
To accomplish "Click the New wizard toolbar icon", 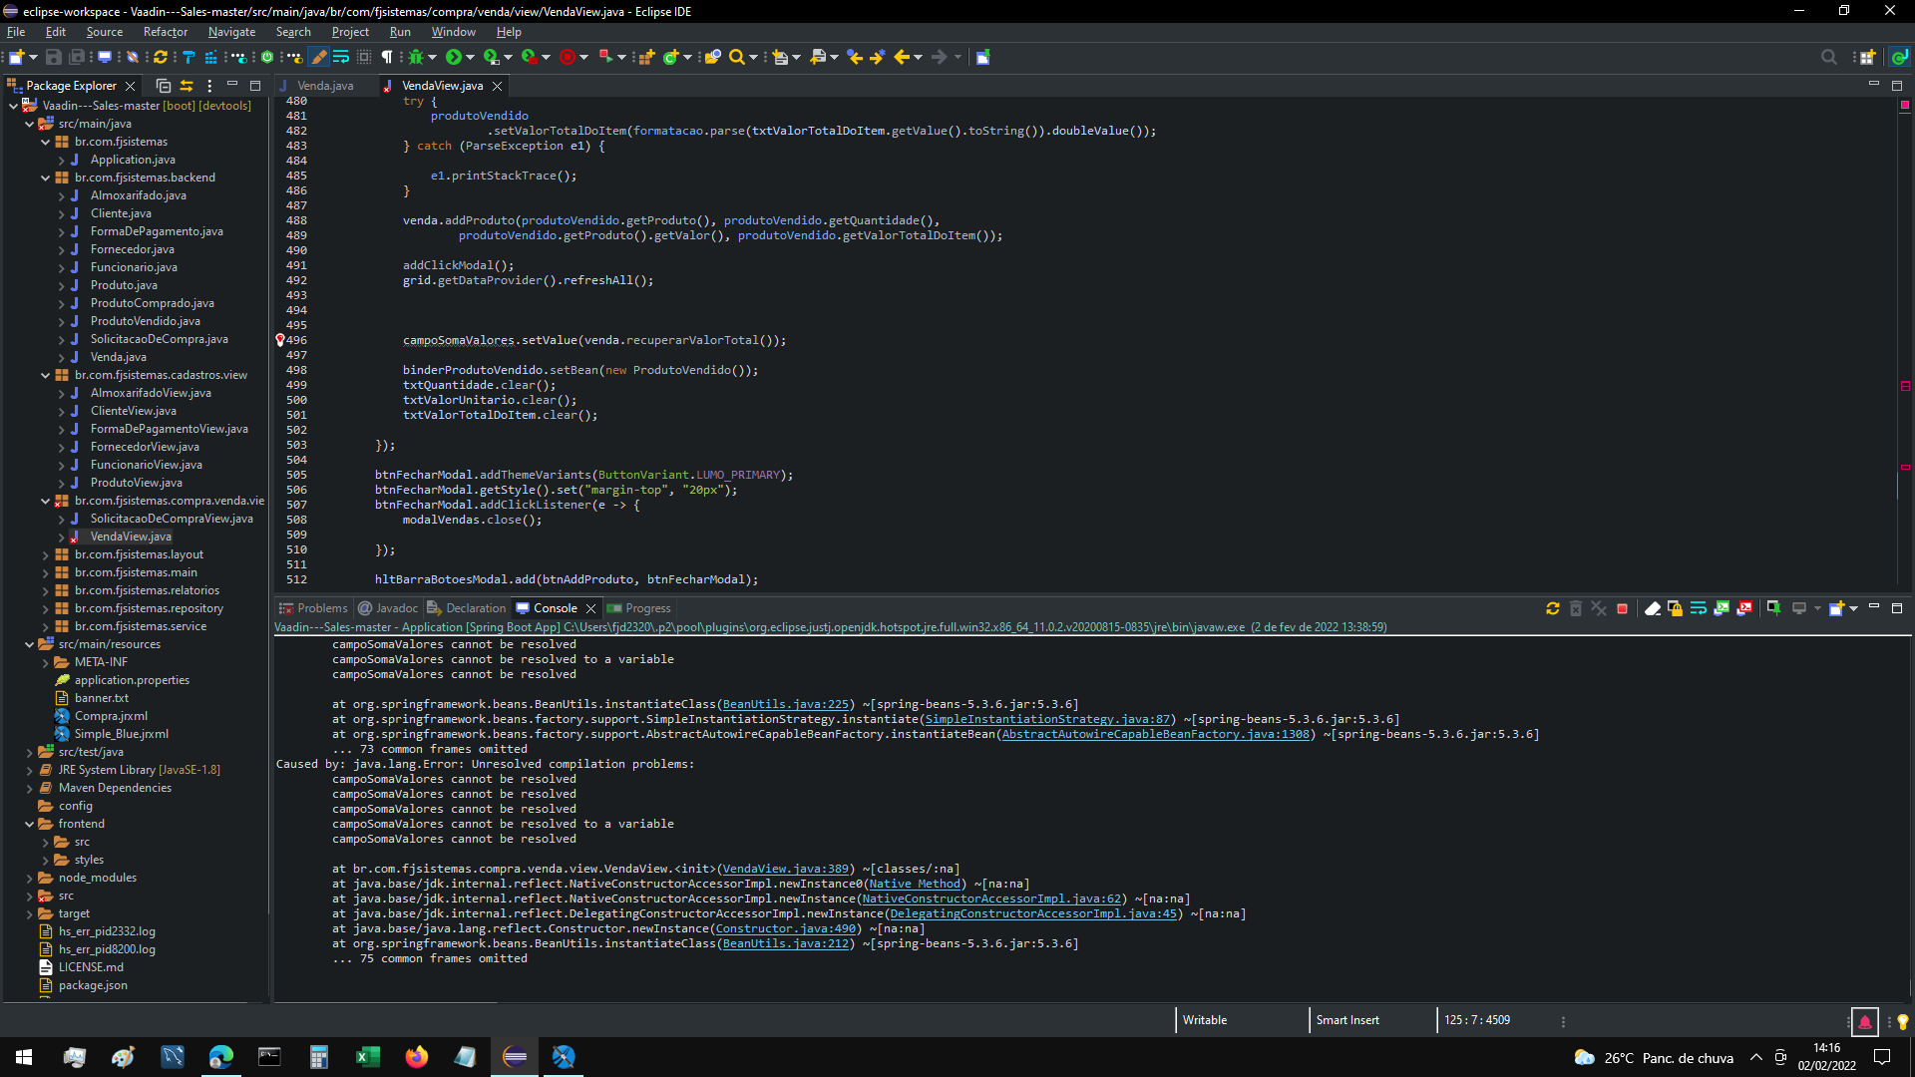I will pos(16,57).
